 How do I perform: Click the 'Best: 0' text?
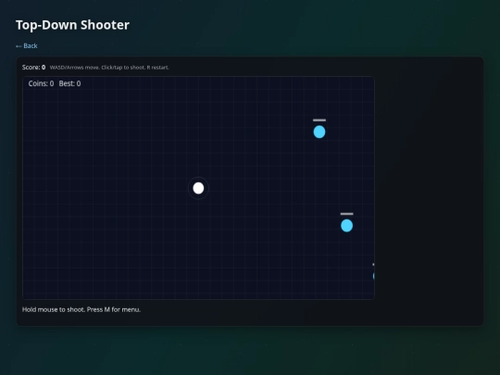pyautogui.click(x=69, y=83)
